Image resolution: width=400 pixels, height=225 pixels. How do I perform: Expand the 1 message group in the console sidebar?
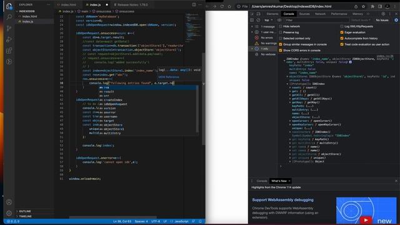[252, 26]
